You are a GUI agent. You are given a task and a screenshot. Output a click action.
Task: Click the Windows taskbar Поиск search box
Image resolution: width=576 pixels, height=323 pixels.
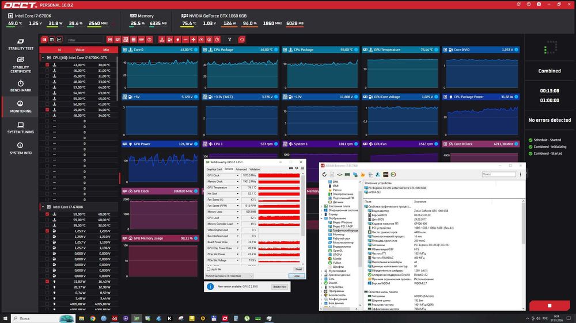tap(43, 318)
